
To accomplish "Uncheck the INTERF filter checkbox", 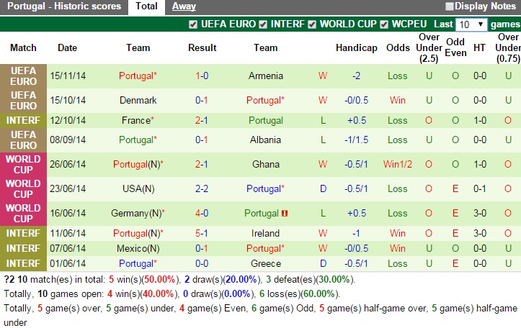I will (x=263, y=24).
